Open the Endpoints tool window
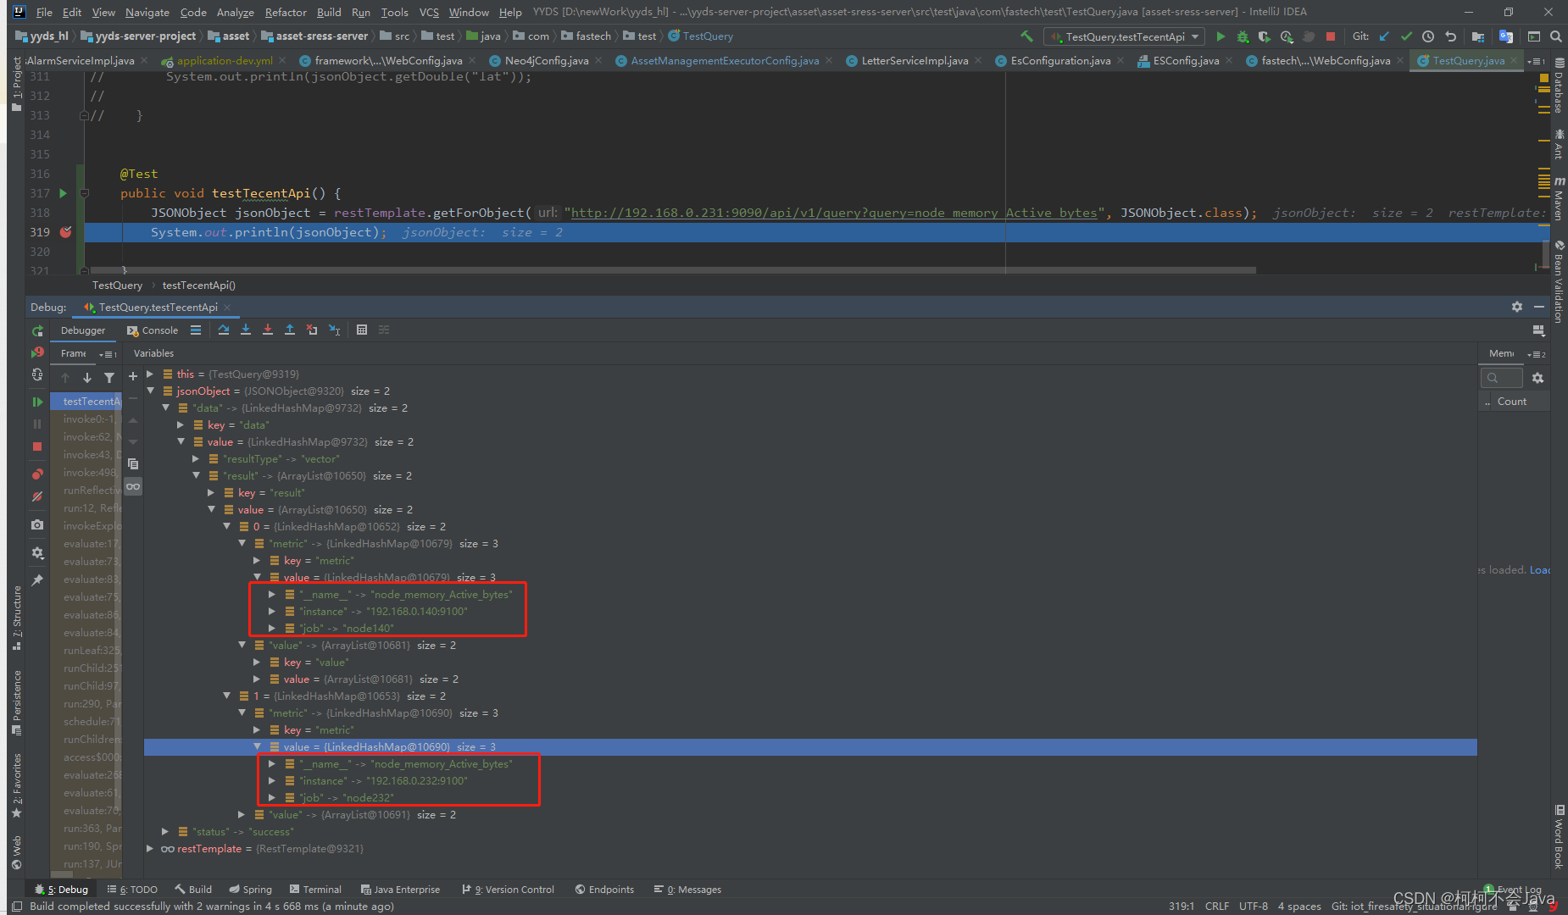The width and height of the screenshot is (1568, 915). tap(604, 890)
